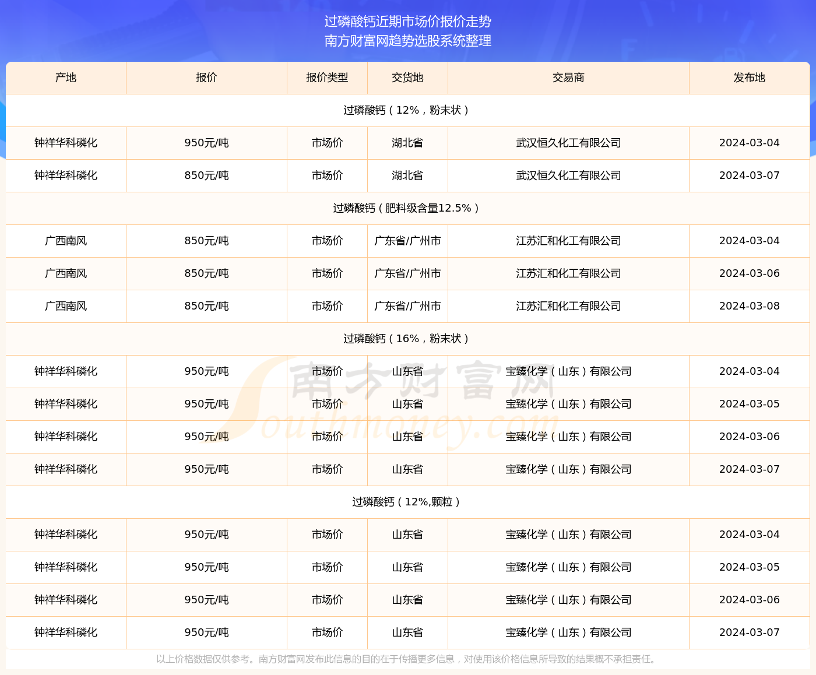Click the 报价 column header
816x675 pixels.
pyautogui.click(x=206, y=78)
